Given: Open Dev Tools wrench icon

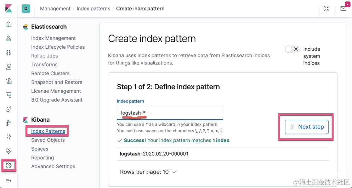Looking at the screenshot, I should pyautogui.click(x=9, y=137).
